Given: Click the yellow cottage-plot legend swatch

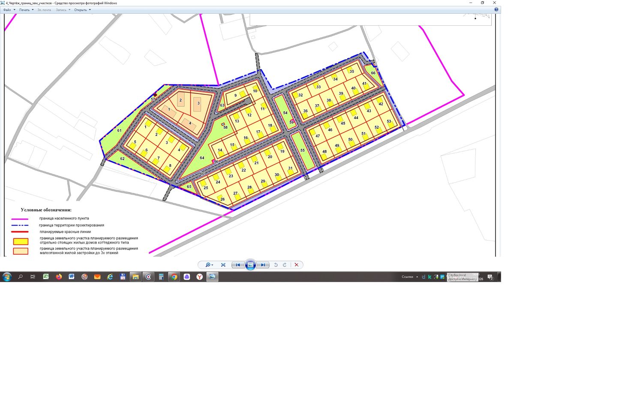Looking at the screenshot, I should coord(21,241).
